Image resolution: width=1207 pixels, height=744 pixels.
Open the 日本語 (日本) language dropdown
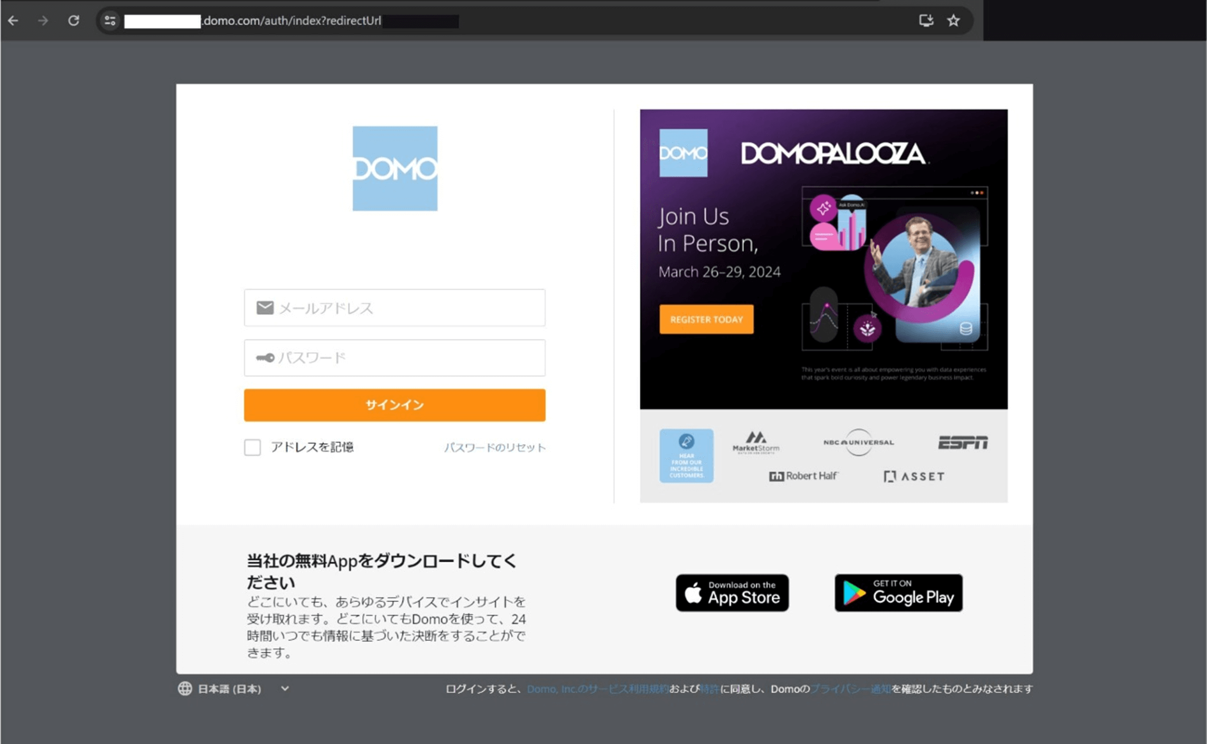click(234, 689)
